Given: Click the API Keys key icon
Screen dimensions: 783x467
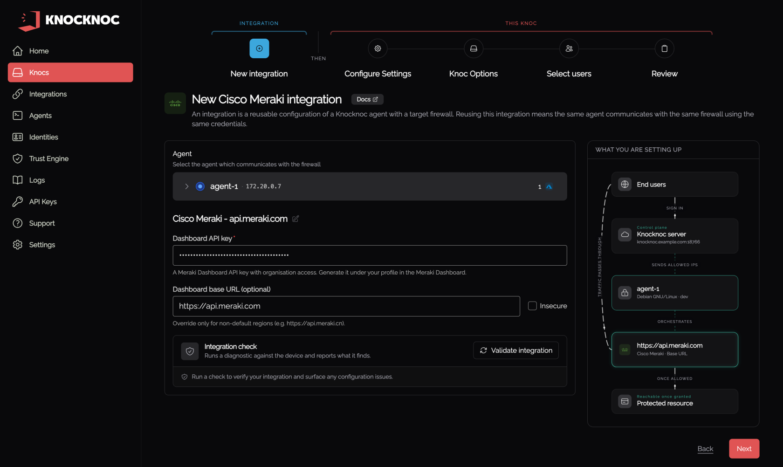Looking at the screenshot, I should pos(18,201).
